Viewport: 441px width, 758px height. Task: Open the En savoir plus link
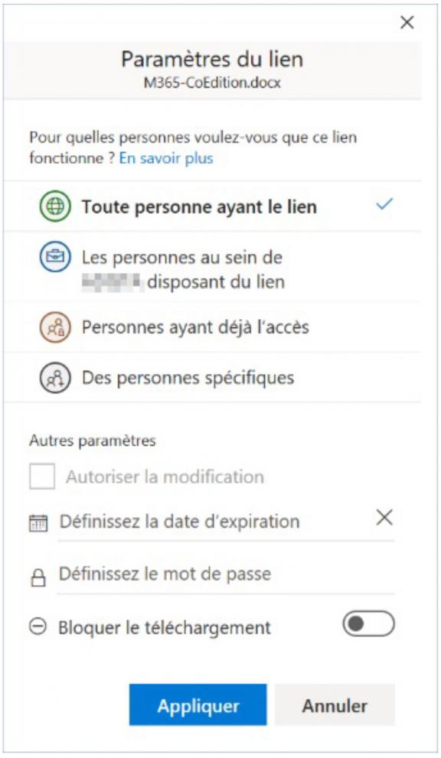click(166, 158)
